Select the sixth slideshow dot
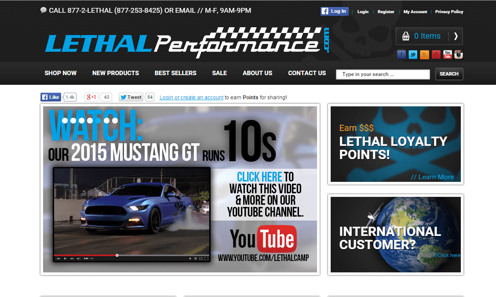The image size is (496, 297). coord(106,120)
